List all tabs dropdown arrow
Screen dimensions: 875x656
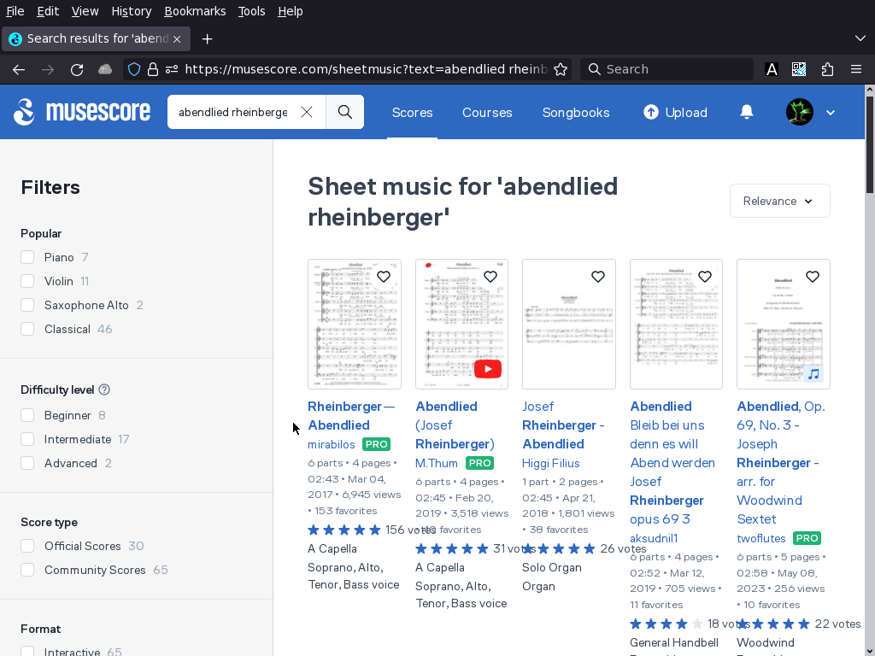[x=860, y=38]
